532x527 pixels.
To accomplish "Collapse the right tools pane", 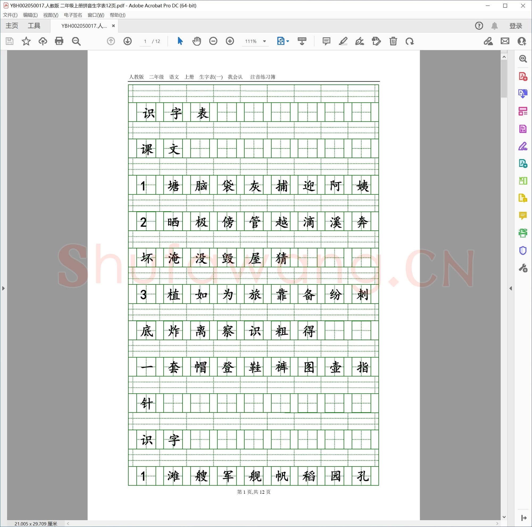I will (510, 288).
